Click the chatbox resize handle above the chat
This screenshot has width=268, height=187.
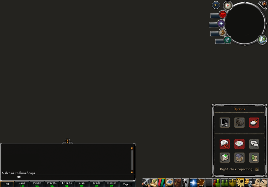click(68, 141)
